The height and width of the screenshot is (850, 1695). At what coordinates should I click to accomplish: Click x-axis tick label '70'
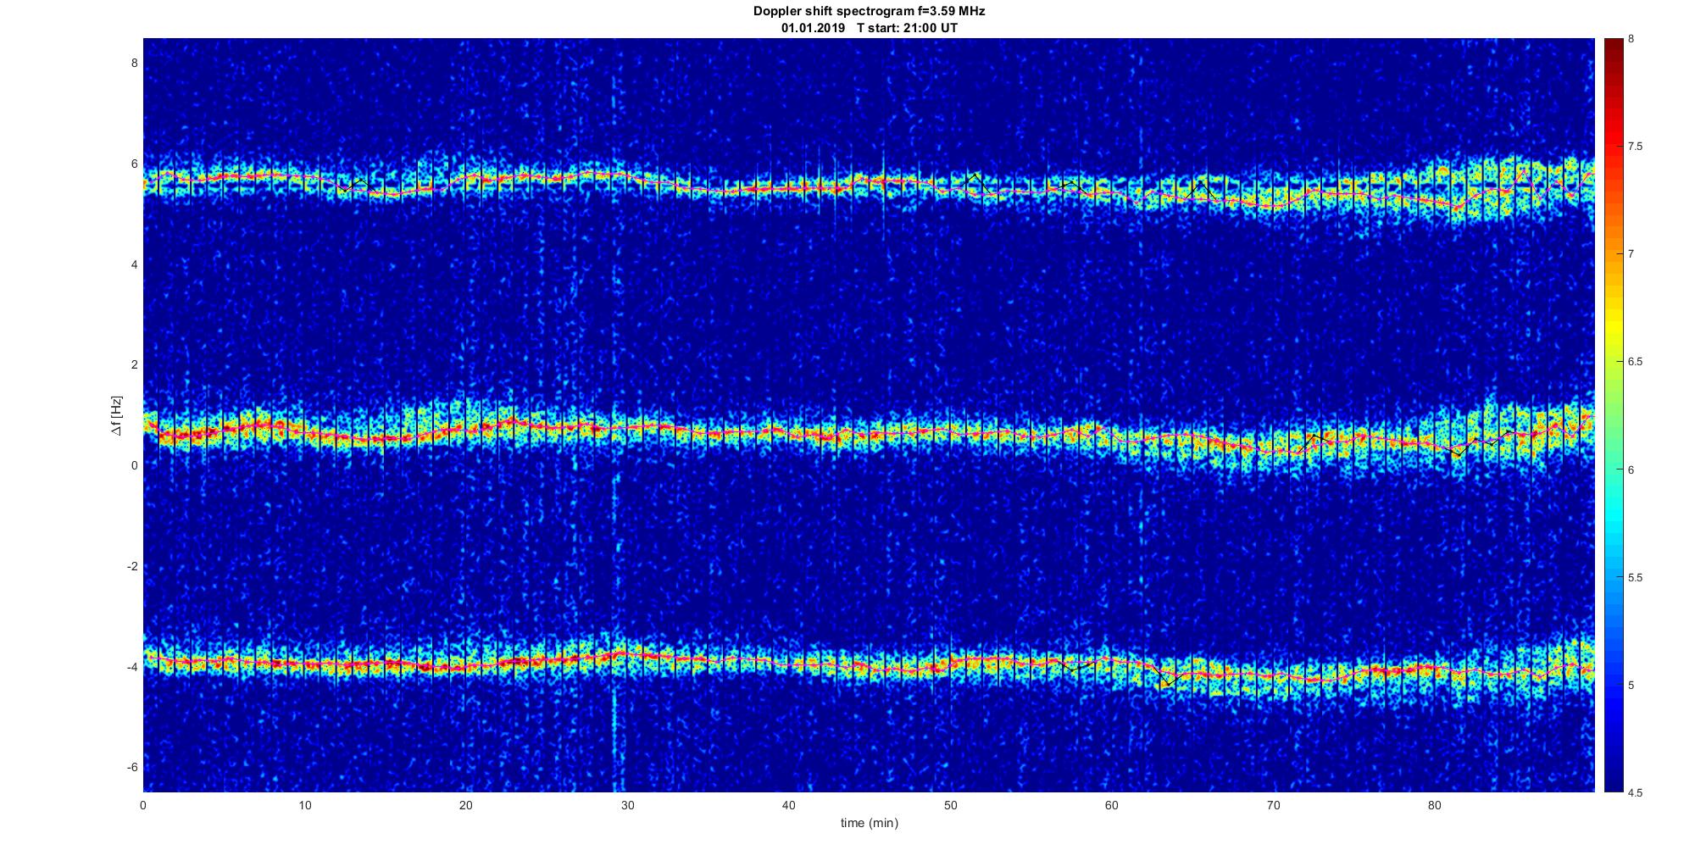point(1273,805)
